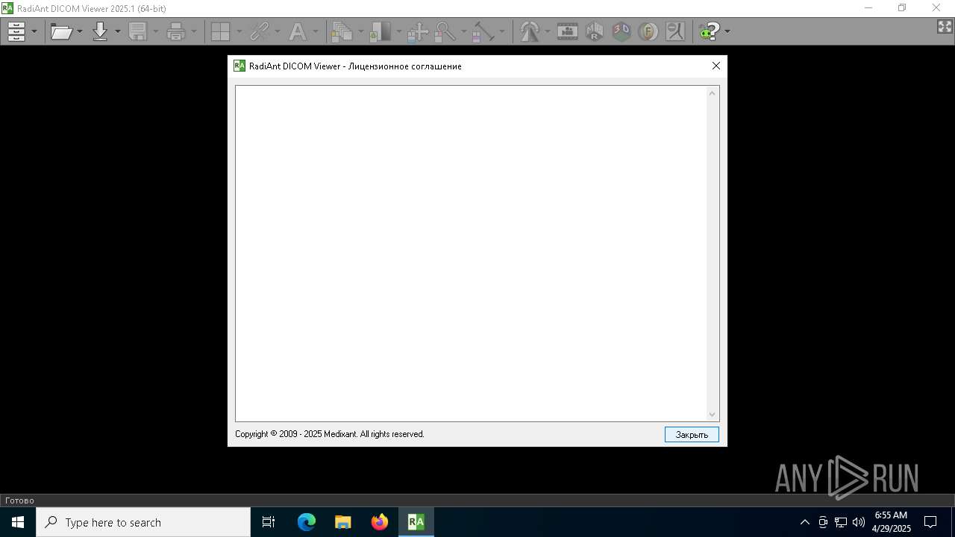Screen dimensions: 955x537
Task: Click the Windows Start button
Action: [18, 522]
